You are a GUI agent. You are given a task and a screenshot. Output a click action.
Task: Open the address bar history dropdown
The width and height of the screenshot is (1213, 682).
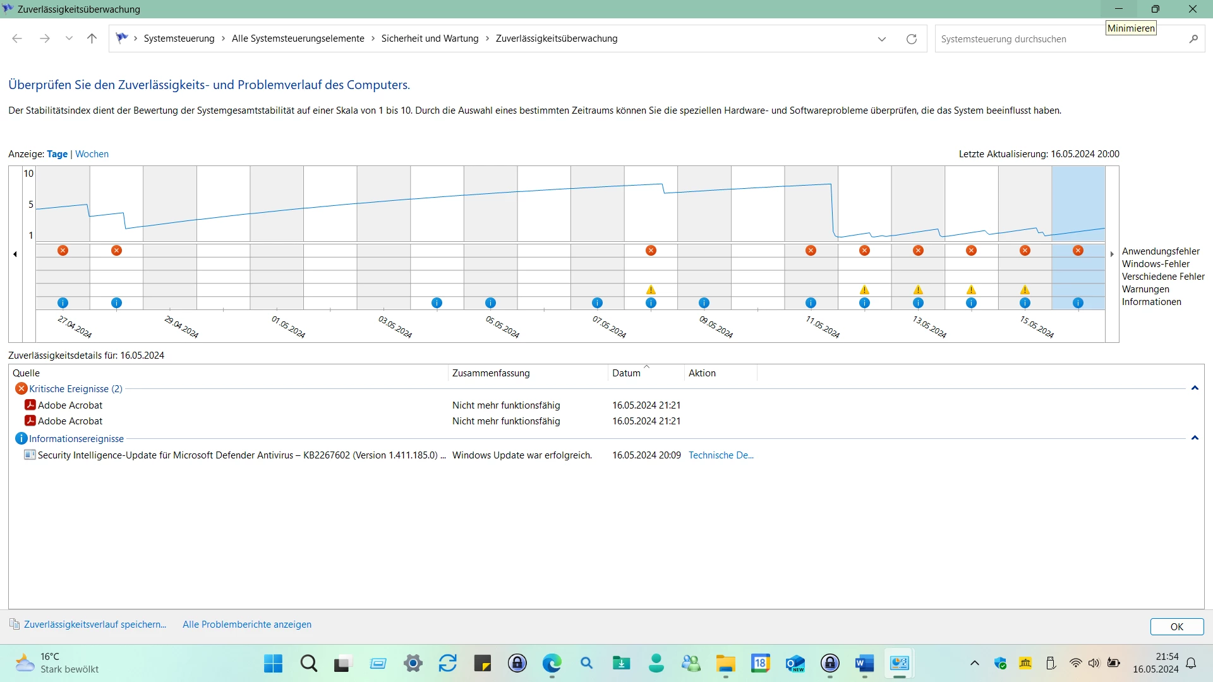pyautogui.click(x=881, y=39)
